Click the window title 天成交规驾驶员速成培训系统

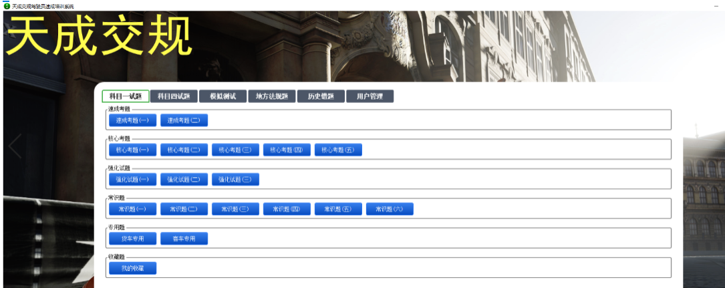point(43,6)
